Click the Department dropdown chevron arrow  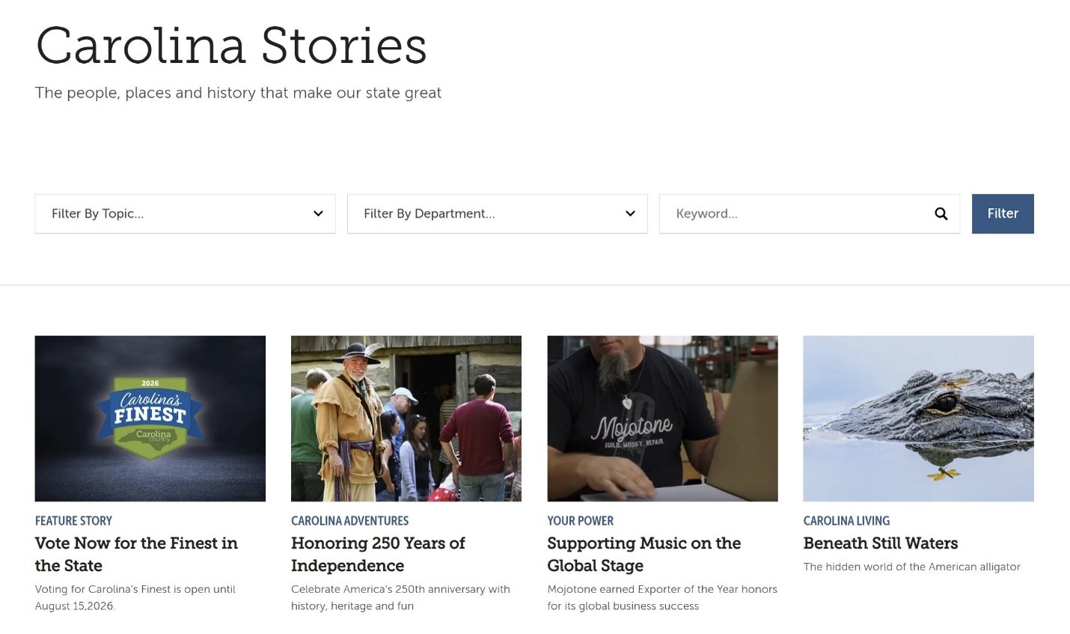(x=630, y=214)
